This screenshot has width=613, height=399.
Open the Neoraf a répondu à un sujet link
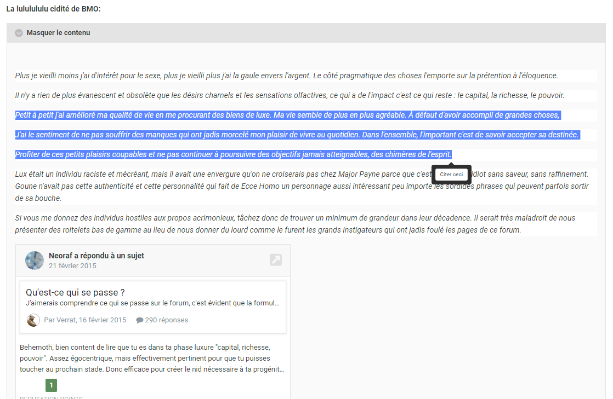click(x=96, y=256)
